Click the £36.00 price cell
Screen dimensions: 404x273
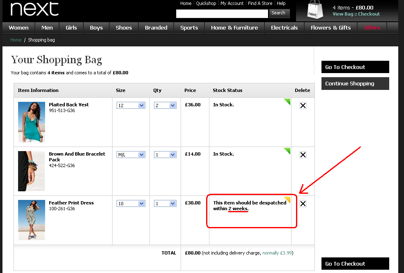click(x=193, y=105)
